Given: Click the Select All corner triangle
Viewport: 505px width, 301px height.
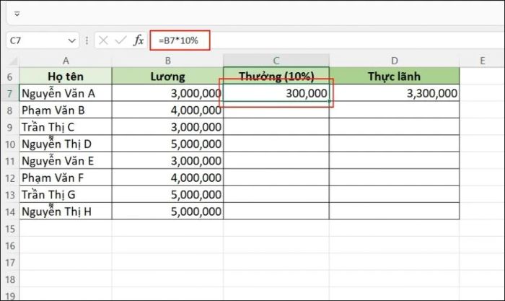Looking at the screenshot, I should (12, 61).
